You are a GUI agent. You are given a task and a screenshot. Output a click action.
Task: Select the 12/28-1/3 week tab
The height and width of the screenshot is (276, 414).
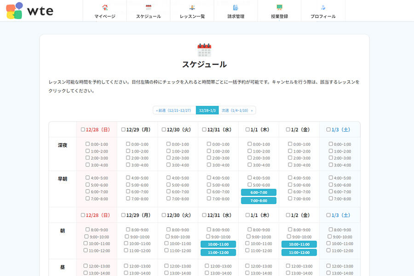(x=207, y=110)
